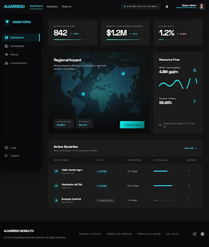Click the Efficiency 94.2% tile
This screenshot has width=209, height=247.
pos(84,123)
